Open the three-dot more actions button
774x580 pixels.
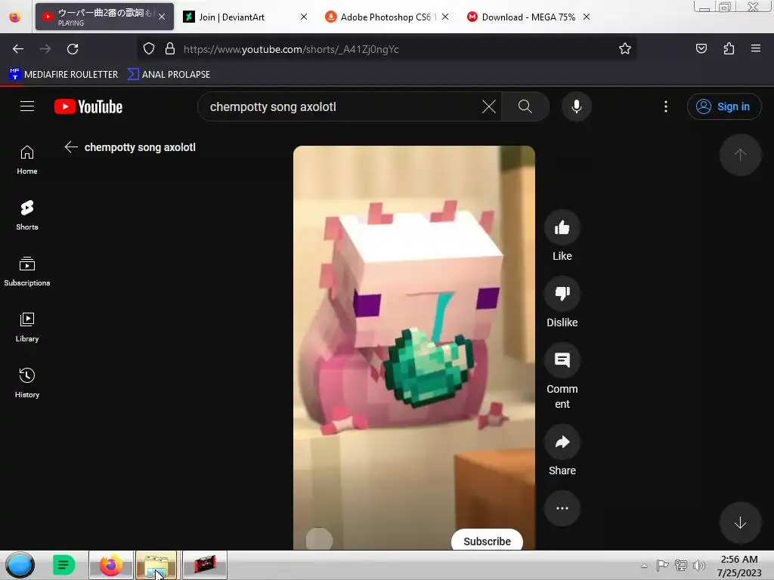[562, 508]
